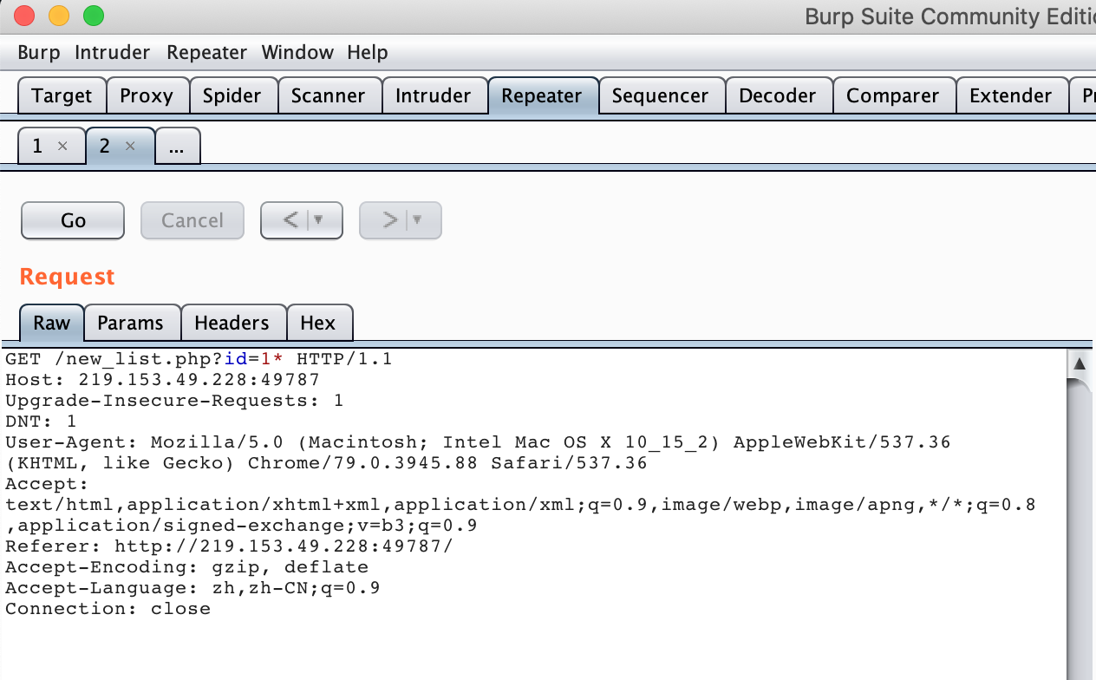Show the request Params view
This screenshot has width=1096, height=680.
(130, 323)
